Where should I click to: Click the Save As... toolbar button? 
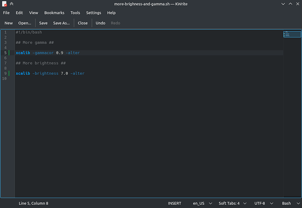point(61,23)
